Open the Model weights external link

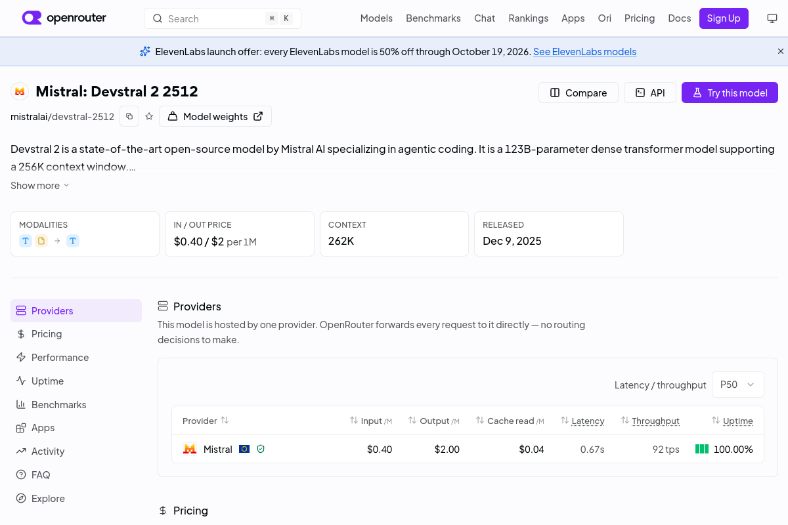click(x=215, y=116)
